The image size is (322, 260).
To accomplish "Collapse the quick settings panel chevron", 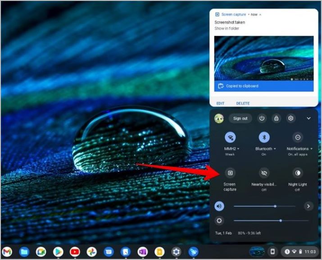I will pos(308,119).
